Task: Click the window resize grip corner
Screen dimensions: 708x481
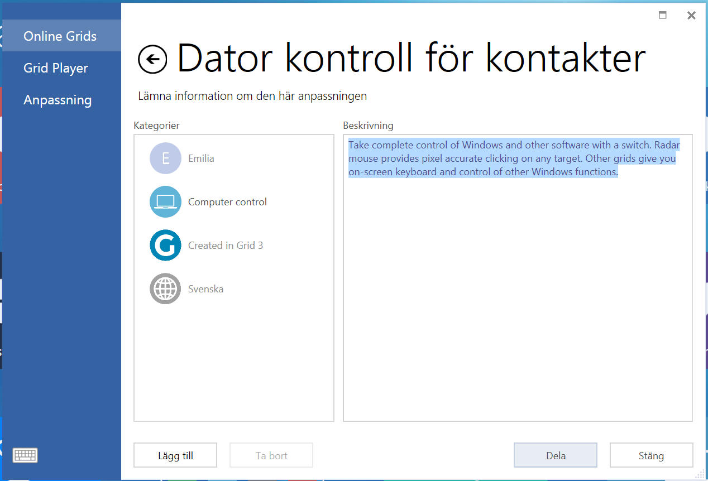Action: (699, 474)
